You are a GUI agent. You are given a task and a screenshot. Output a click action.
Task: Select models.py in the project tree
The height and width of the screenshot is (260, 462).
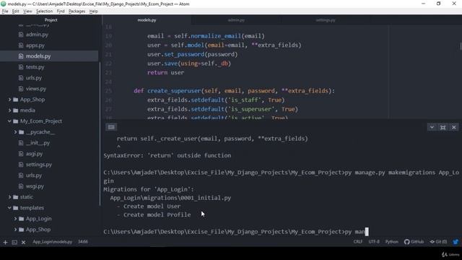pyautogui.click(x=38, y=56)
